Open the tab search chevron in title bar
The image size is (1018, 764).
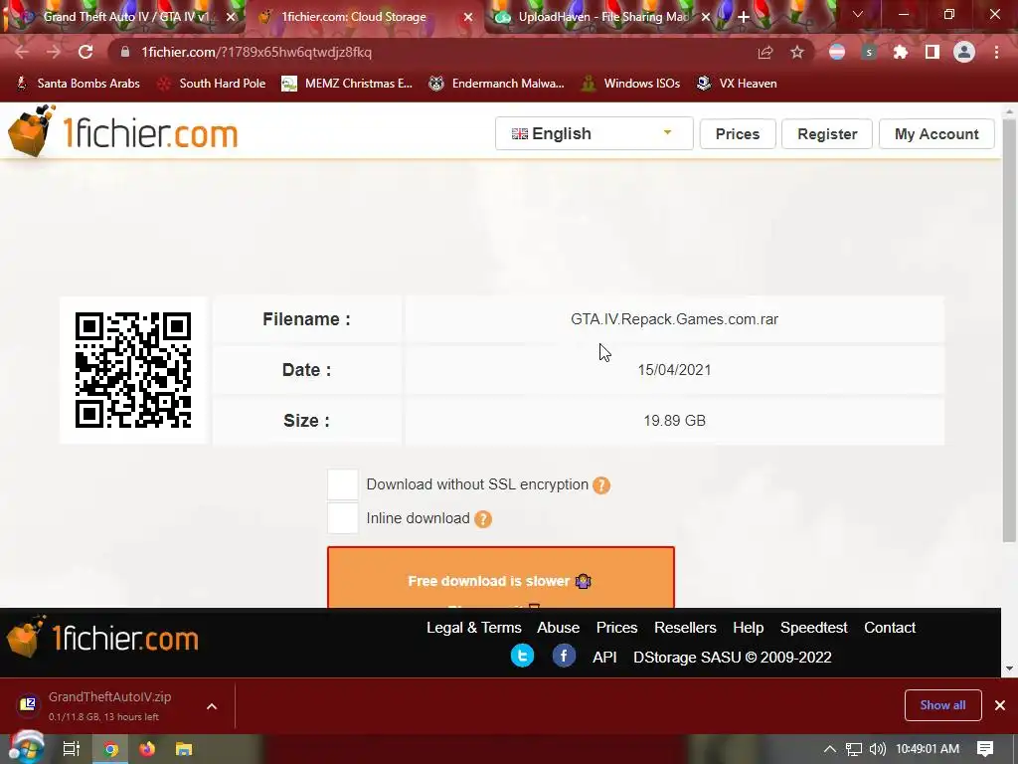click(858, 14)
